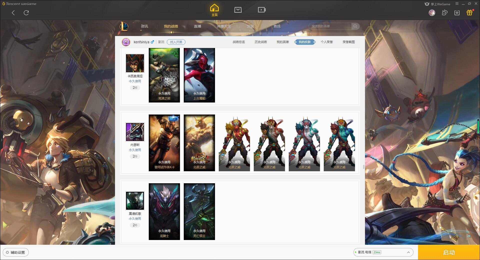Focus the 搜索我的英雄 search field
Screen dimensions: 480x260
(330, 26)
